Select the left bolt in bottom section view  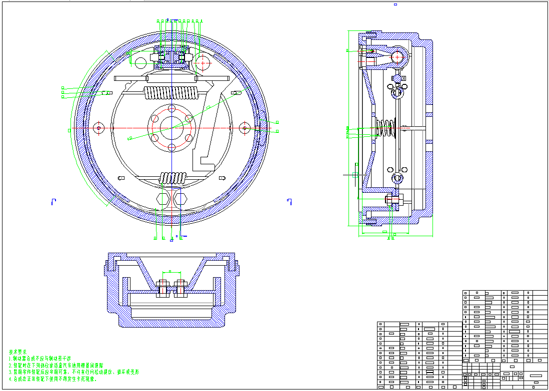(x=162, y=288)
